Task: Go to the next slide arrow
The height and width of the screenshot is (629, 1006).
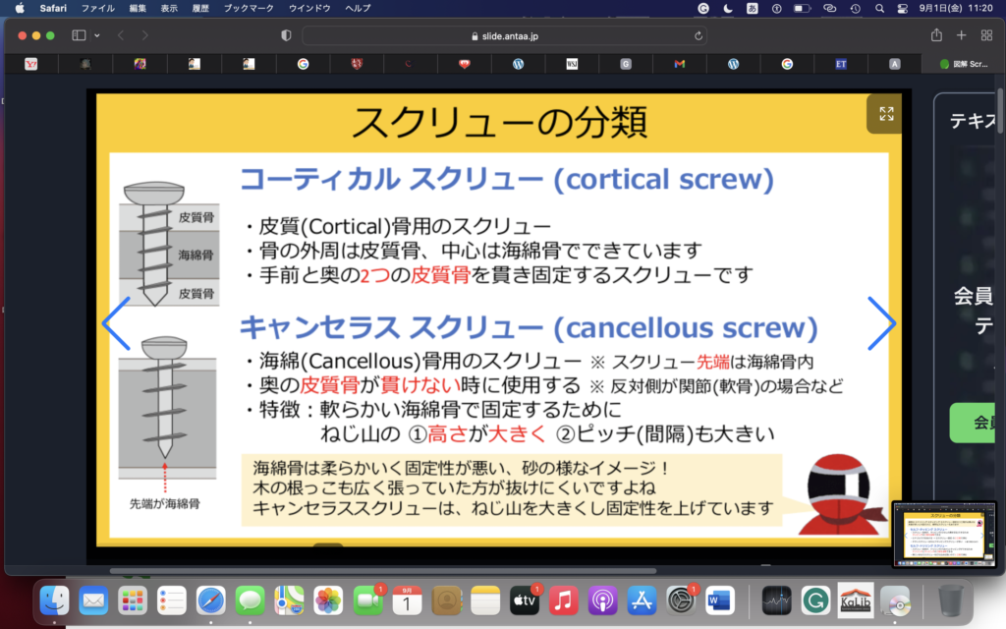Action: 880,323
